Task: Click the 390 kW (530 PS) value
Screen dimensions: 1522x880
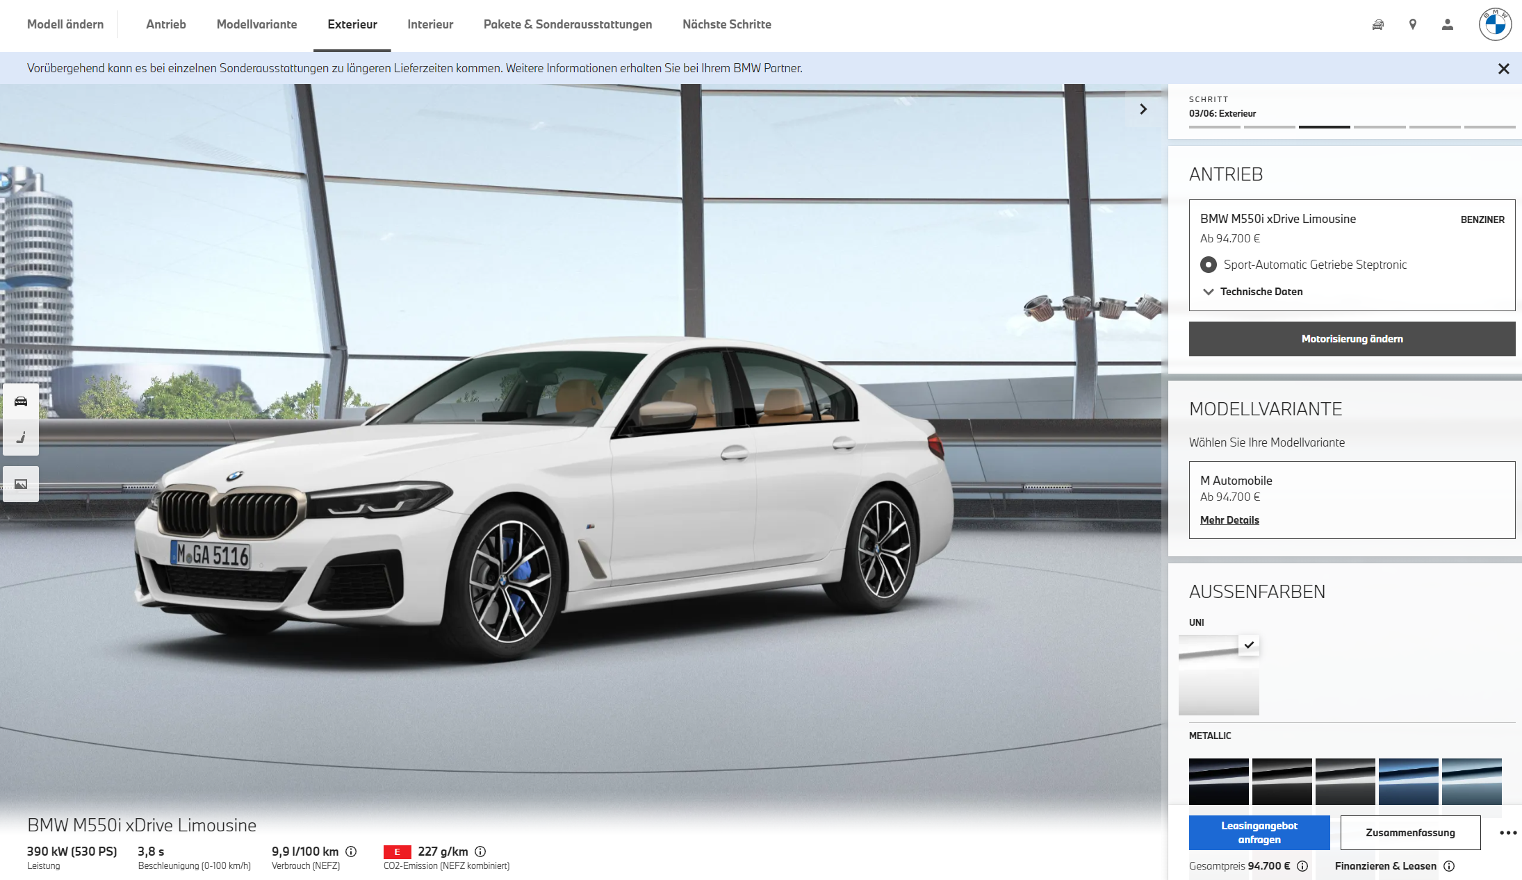Action: pos(72,852)
